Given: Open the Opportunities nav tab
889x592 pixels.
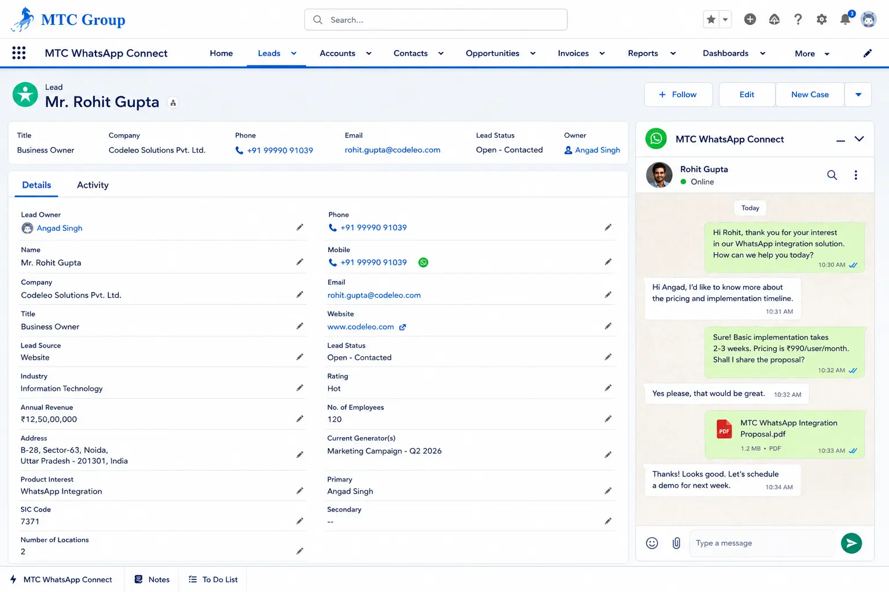Looking at the screenshot, I should click(x=493, y=53).
